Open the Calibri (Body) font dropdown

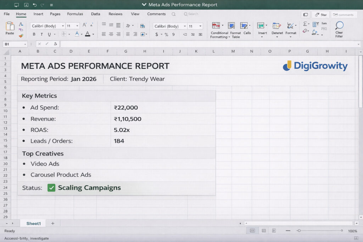click(63, 26)
